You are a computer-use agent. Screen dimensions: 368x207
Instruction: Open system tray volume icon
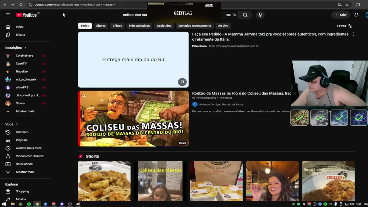pos(352,204)
